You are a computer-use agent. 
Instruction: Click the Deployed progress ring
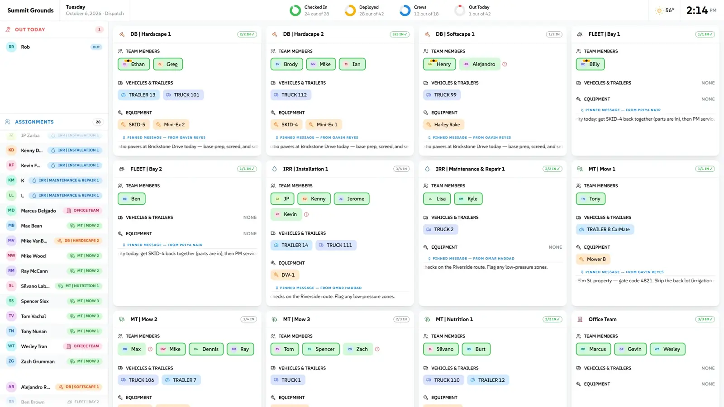[x=350, y=10]
